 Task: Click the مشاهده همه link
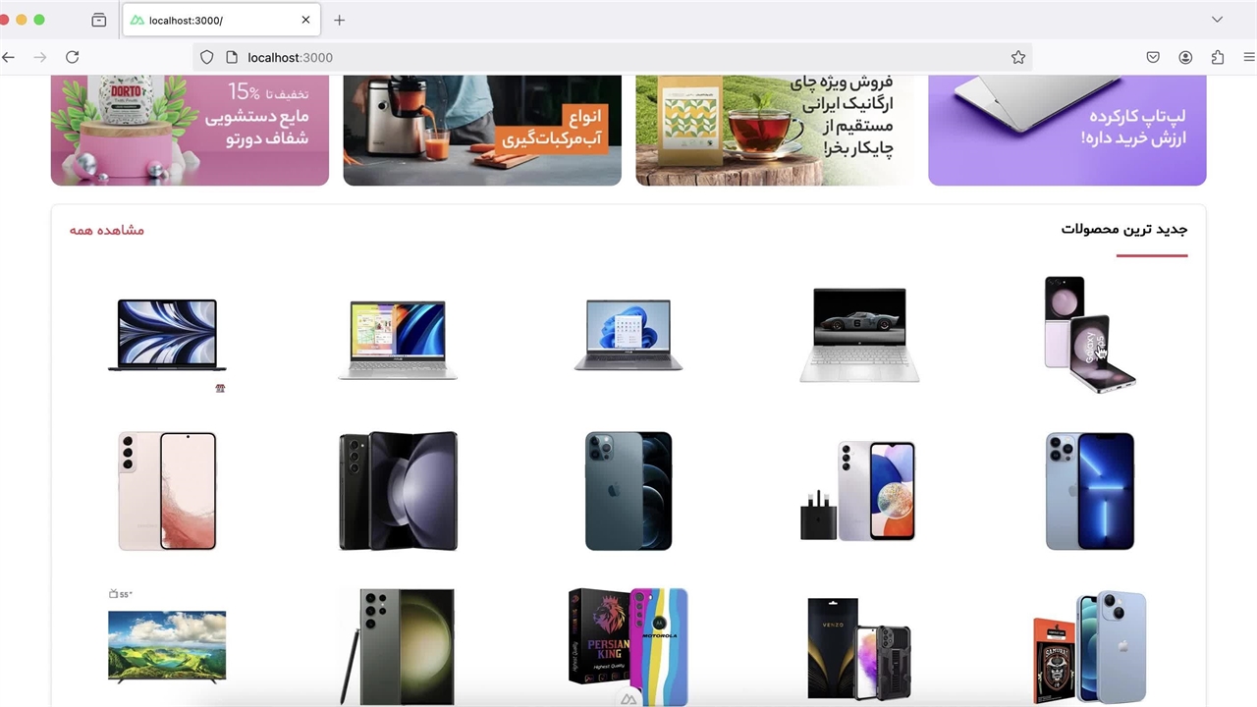pyautogui.click(x=107, y=230)
